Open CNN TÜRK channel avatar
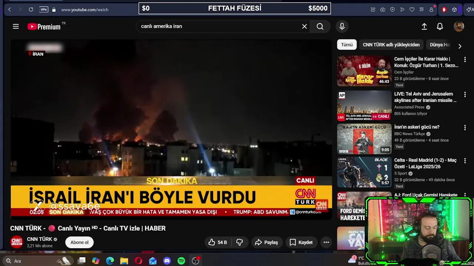The width and height of the screenshot is (474, 266). click(17, 242)
